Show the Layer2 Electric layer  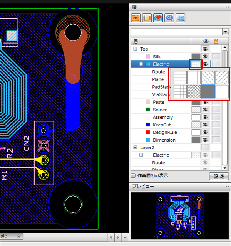click(x=205, y=155)
